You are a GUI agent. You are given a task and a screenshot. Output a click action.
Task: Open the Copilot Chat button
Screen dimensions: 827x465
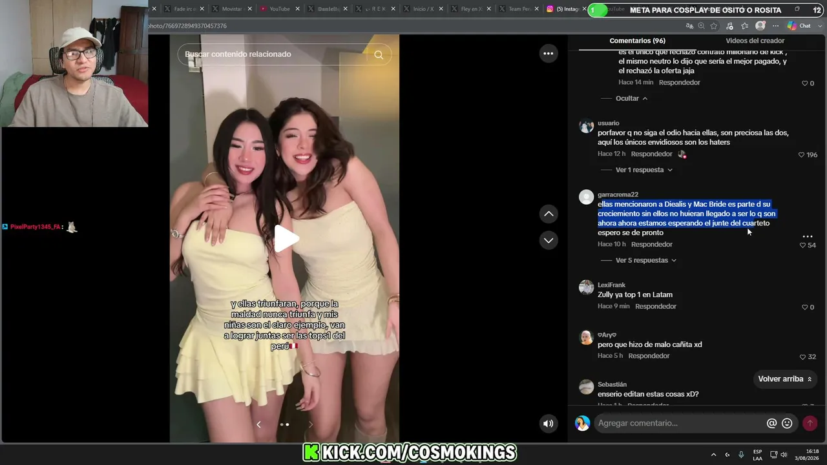[x=799, y=26]
